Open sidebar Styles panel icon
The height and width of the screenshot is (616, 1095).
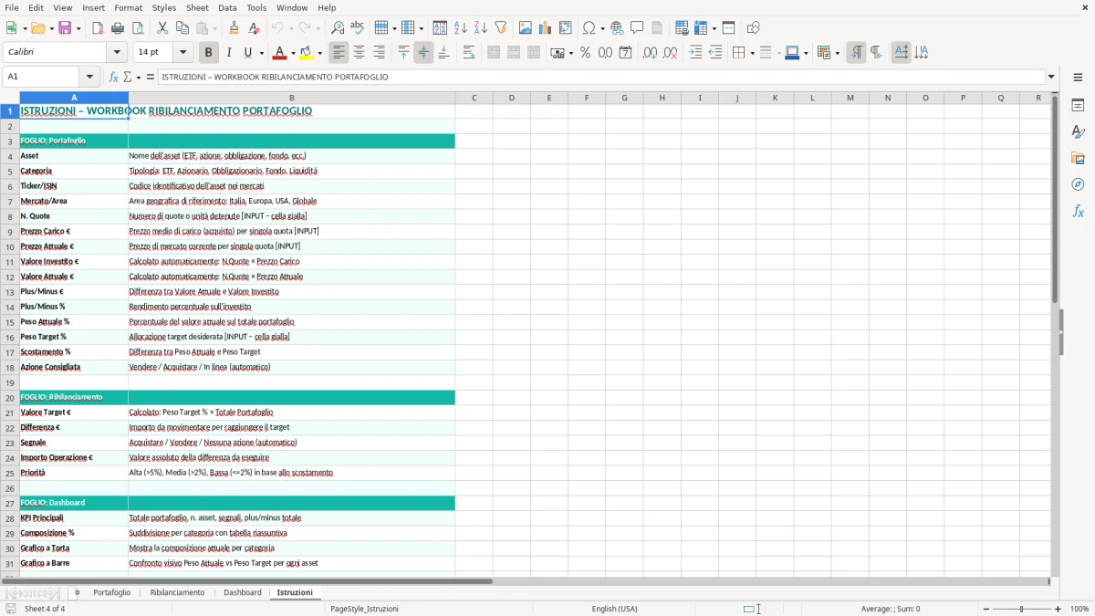pyautogui.click(x=1078, y=131)
